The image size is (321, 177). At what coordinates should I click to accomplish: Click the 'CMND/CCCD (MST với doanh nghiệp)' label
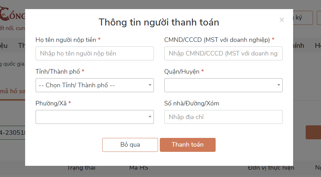[217, 40]
